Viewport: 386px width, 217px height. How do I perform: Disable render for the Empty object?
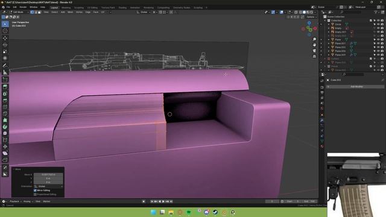(x=382, y=28)
